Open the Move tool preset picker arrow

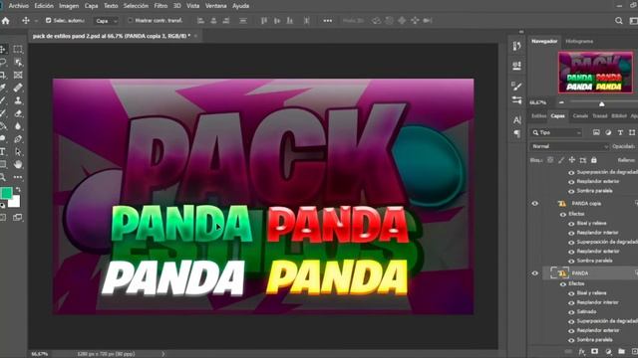click(36, 21)
